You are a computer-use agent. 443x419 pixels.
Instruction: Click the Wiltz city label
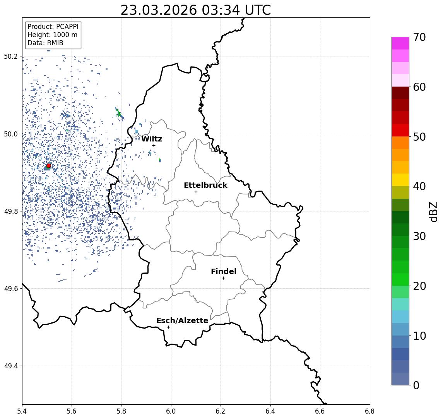click(x=152, y=139)
